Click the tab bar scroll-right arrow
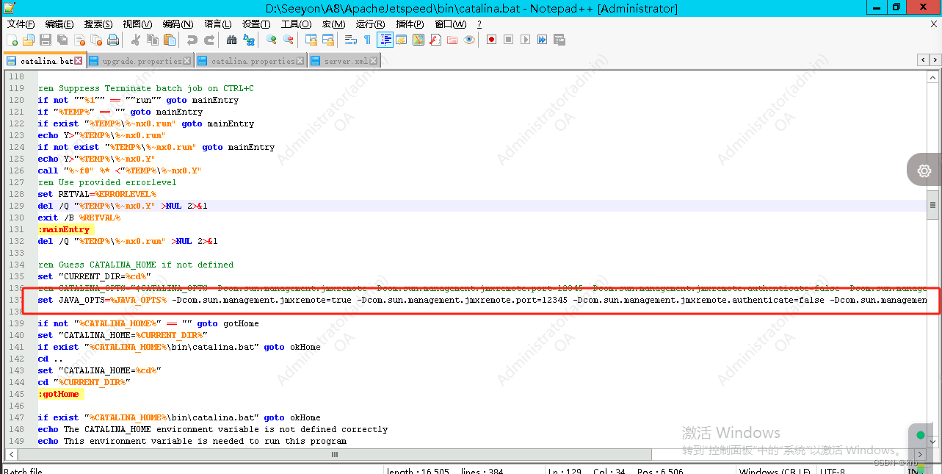The width and height of the screenshot is (942, 474). (x=934, y=60)
